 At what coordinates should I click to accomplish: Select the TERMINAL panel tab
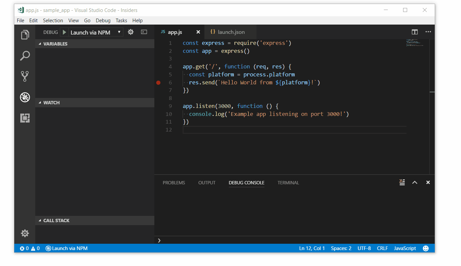click(x=288, y=183)
